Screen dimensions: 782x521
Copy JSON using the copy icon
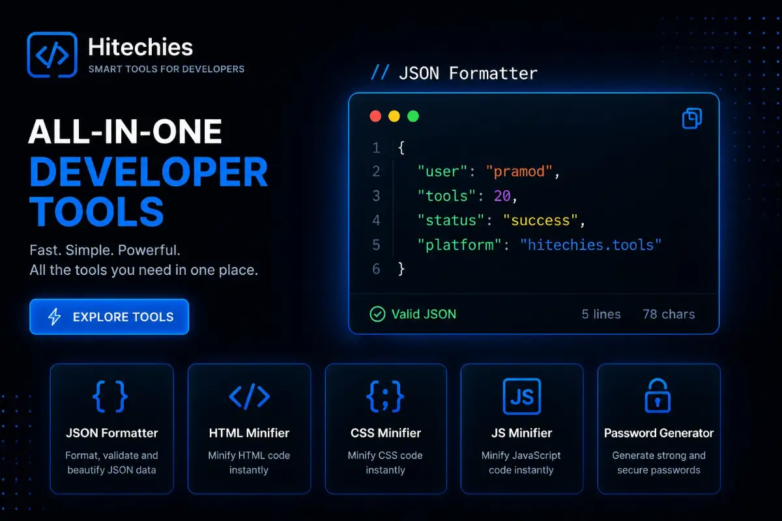[x=692, y=118]
